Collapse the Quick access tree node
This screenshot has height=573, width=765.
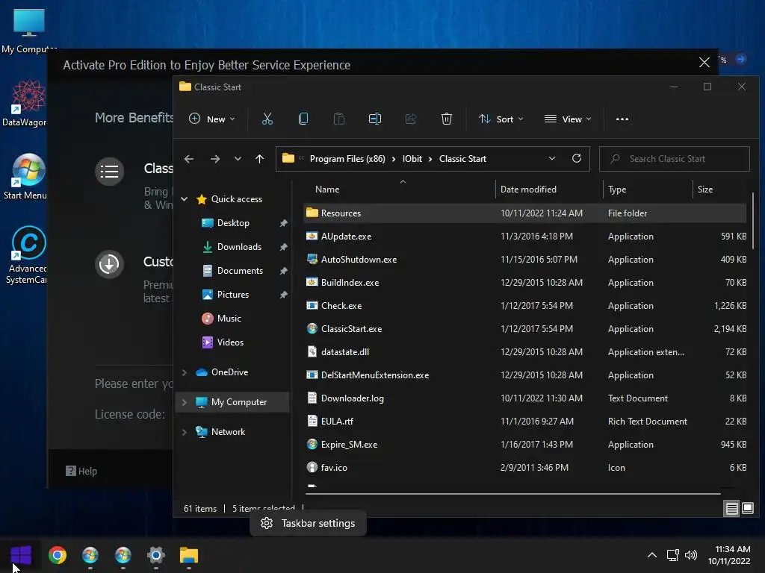click(x=185, y=198)
